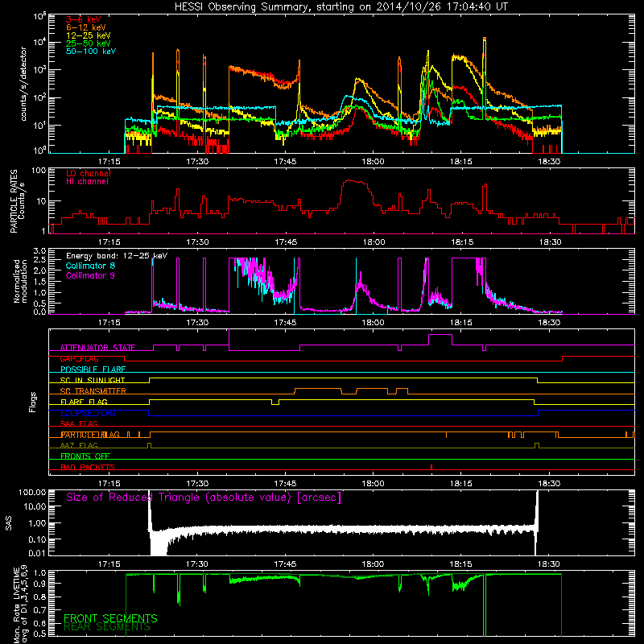Click the ATTENUATOR STATE flag label
The width and height of the screenshot is (644, 644).
[97, 348]
